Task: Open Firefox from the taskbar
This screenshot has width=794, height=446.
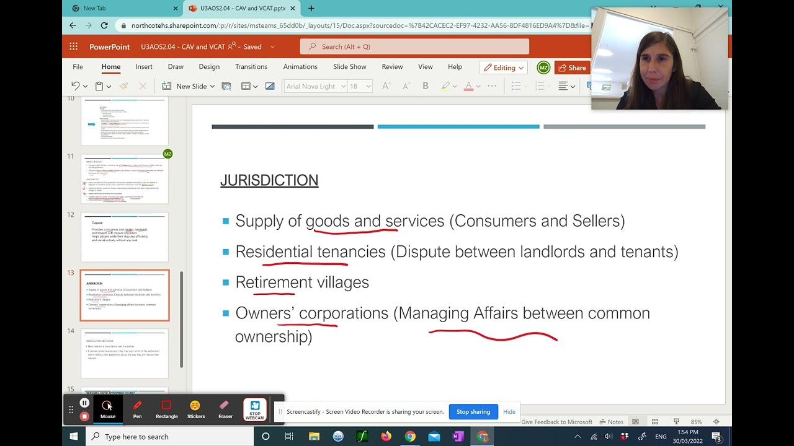Action: pyautogui.click(x=386, y=437)
